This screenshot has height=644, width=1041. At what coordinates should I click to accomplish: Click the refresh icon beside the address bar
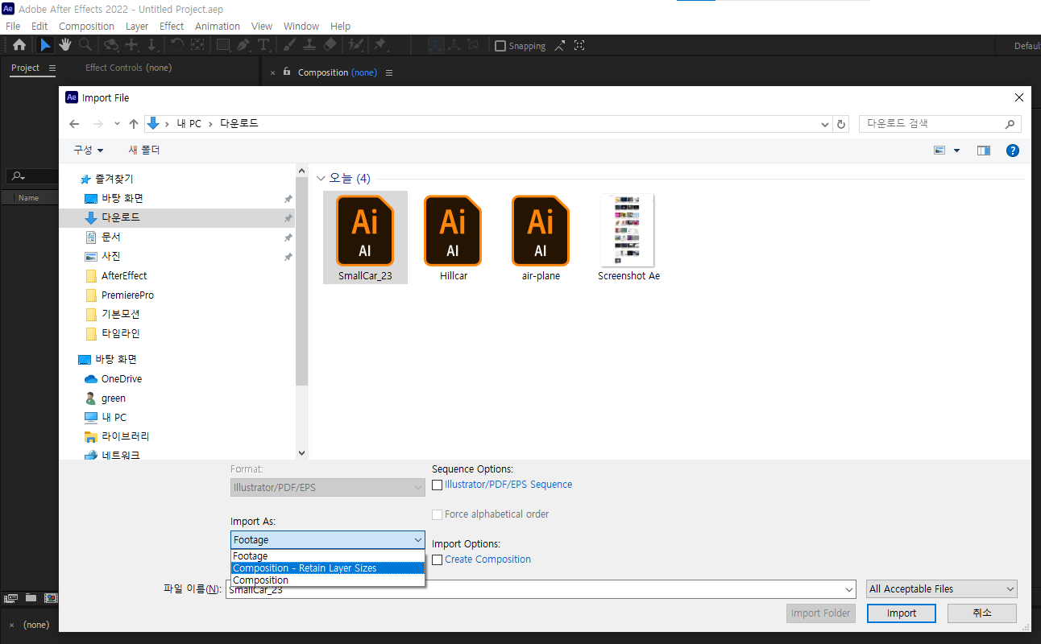(842, 124)
